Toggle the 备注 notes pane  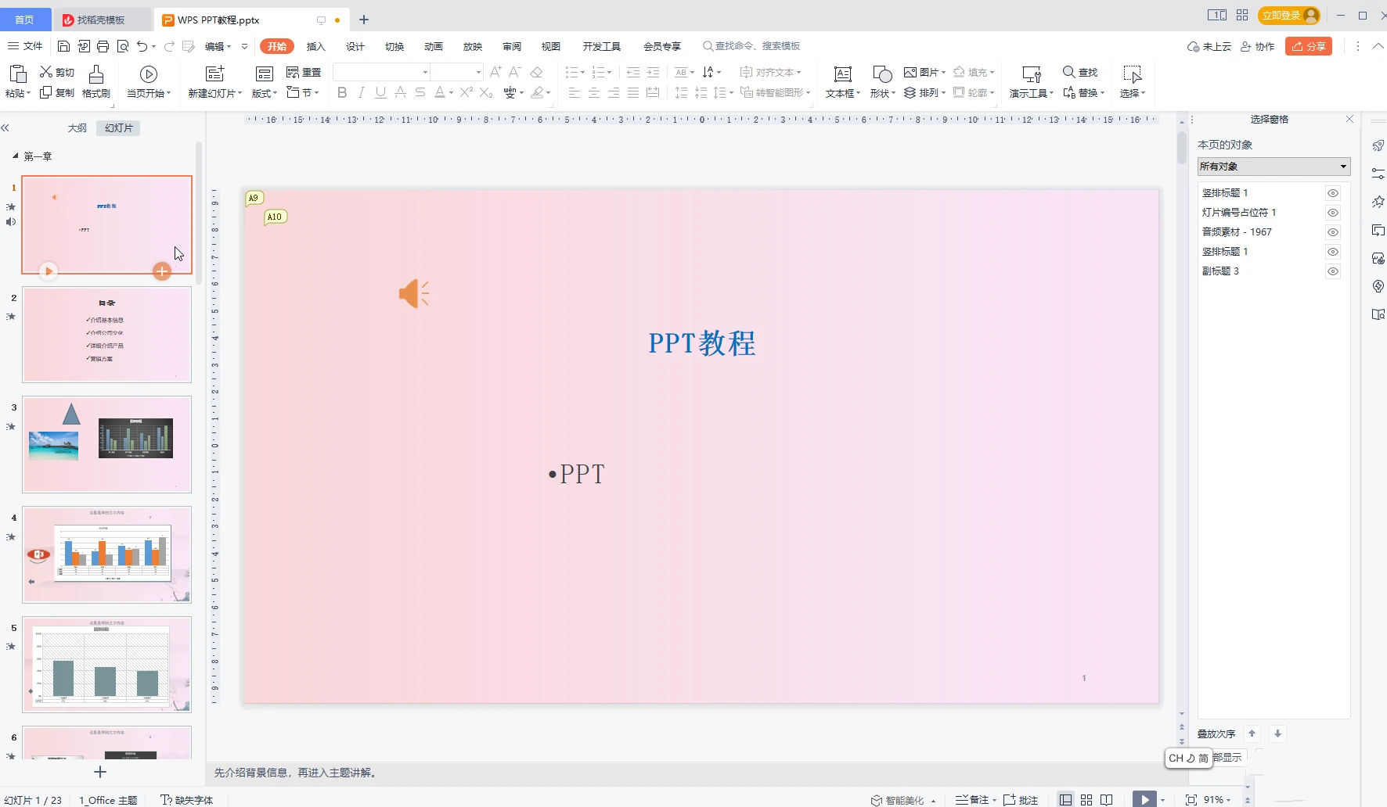pos(973,800)
